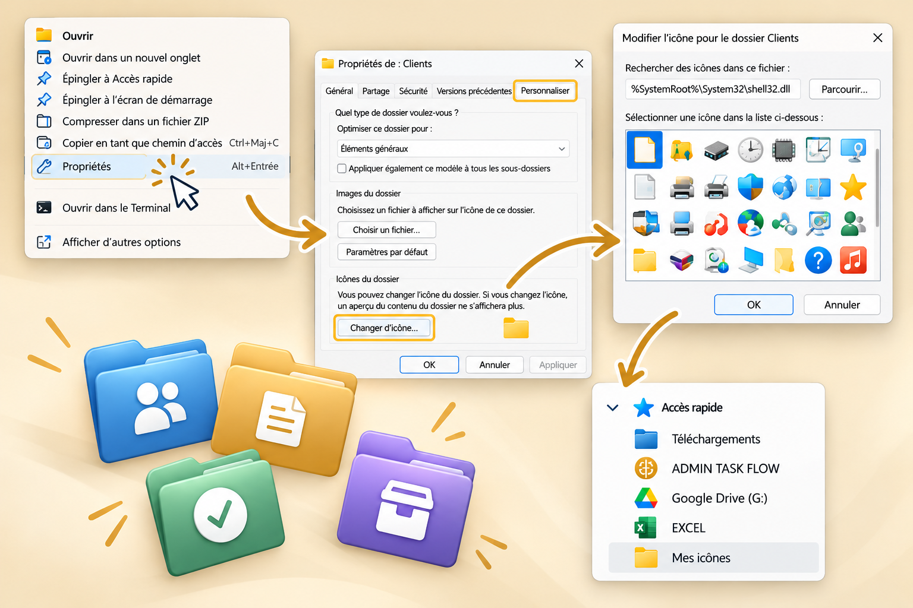Switch to the Personnaliser tab
This screenshot has height=608, width=913.
pyautogui.click(x=545, y=91)
